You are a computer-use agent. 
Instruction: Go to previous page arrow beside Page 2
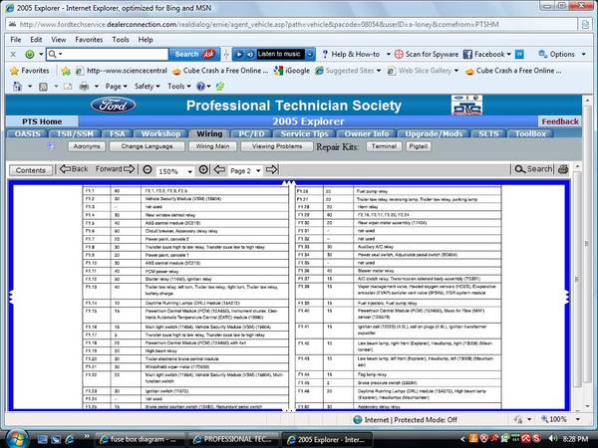219,169
